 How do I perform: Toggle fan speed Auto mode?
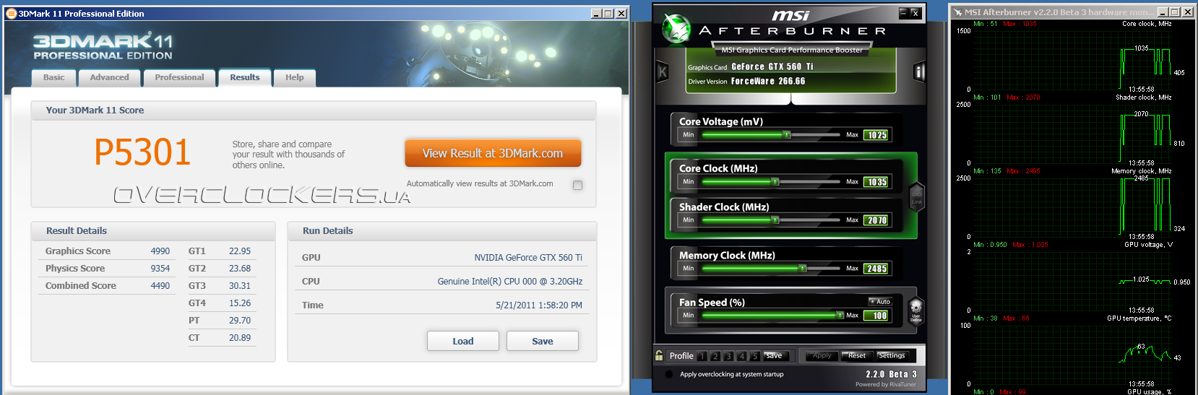click(x=880, y=301)
